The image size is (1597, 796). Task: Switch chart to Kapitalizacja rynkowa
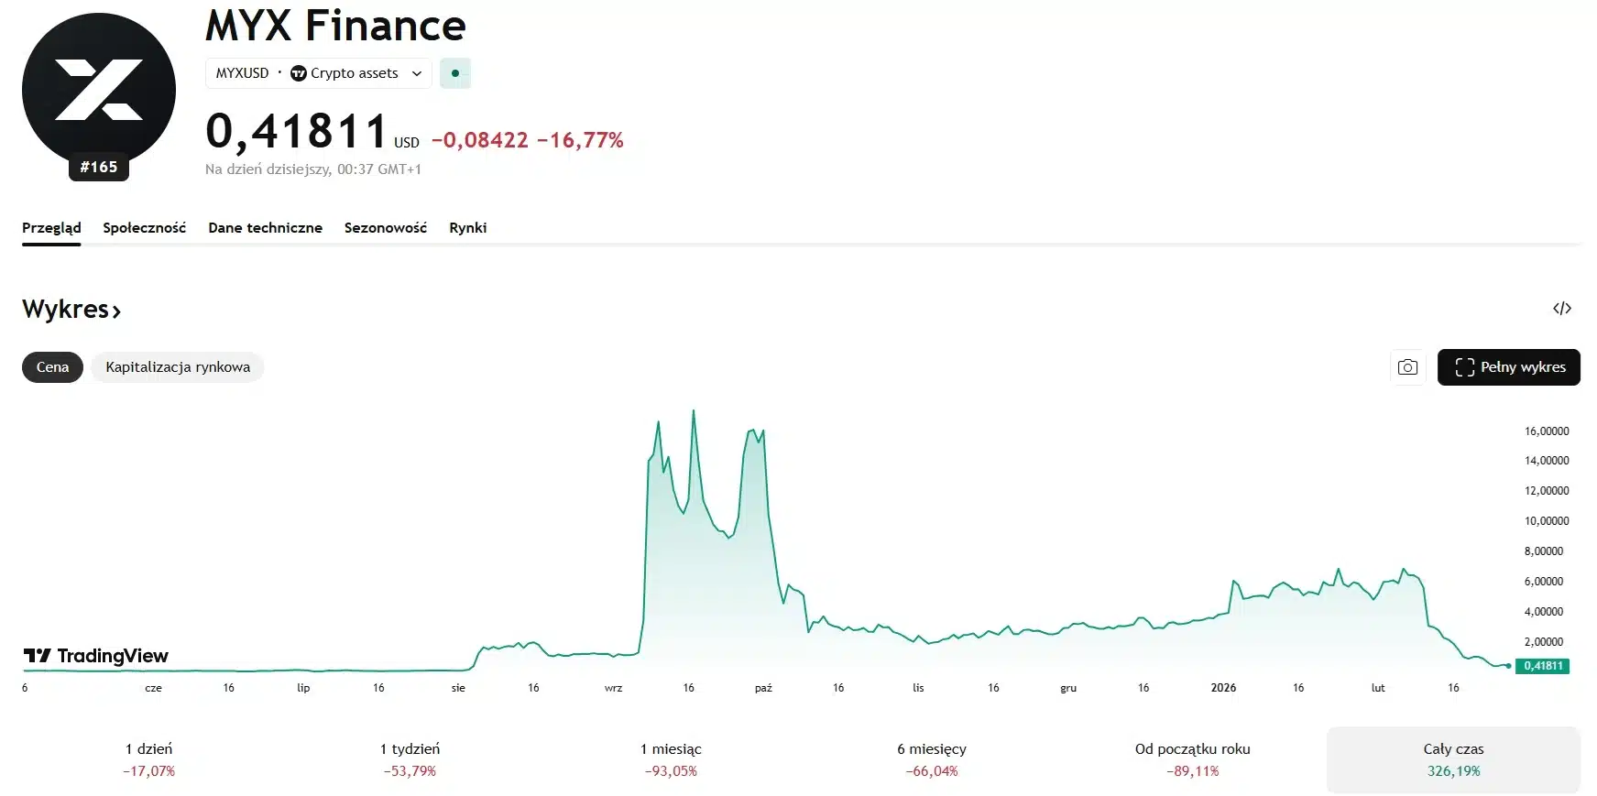click(177, 367)
